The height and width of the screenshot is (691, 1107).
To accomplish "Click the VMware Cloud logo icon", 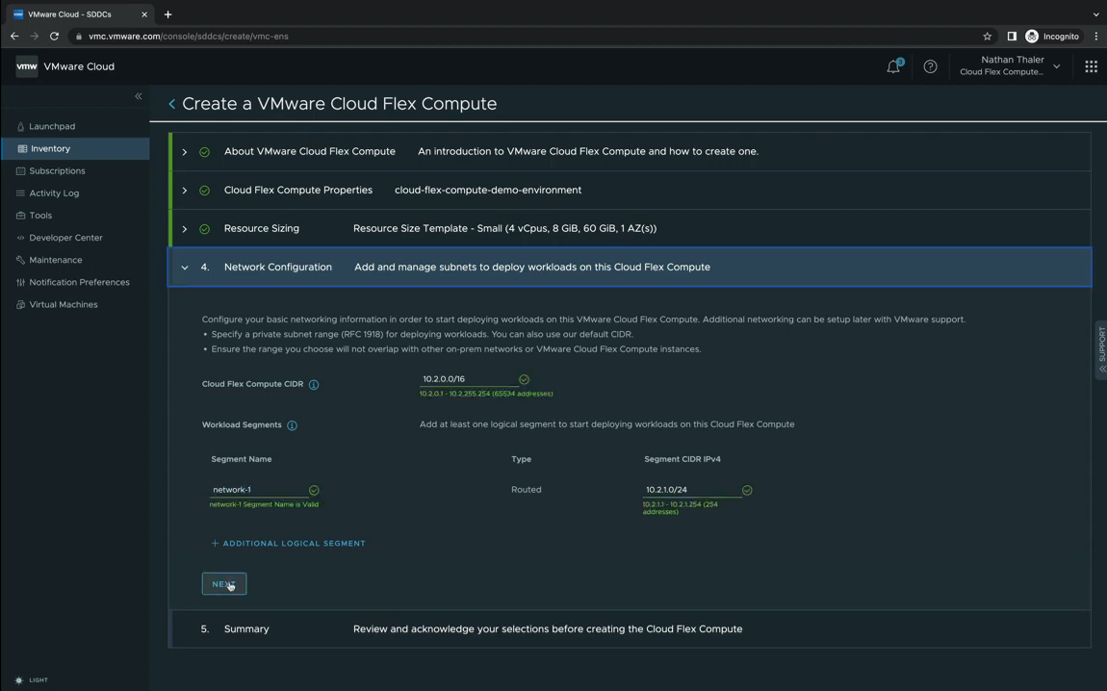I will (x=27, y=66).
